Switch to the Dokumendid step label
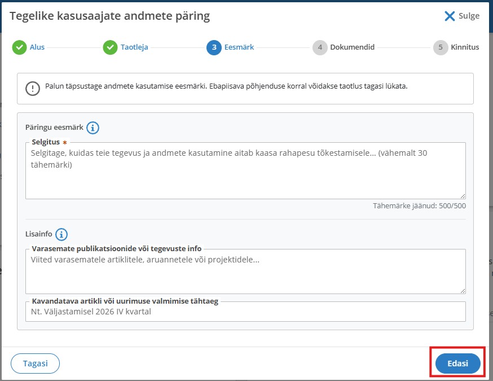The image size is (493, 381). pyautogui.click(x=352, y=47)
